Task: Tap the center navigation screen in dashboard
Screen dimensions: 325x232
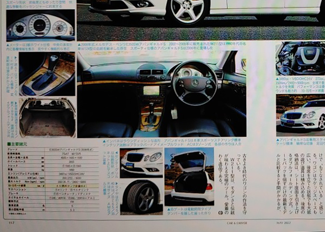Action: pyautogui.click(x=151, y=90)
